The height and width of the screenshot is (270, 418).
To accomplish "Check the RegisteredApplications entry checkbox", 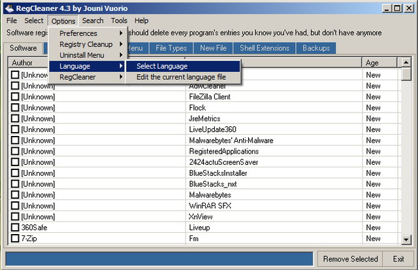I will coord(15,151).
